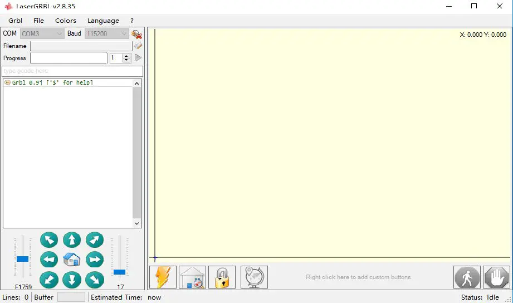This screenshot has height=303, width=513.
Task: Jog laser left with west arrow
Action: click(x=49, y=260)
